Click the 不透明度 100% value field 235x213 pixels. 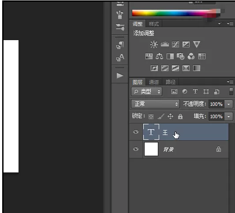pyautogui.click(x=216, y=104)
